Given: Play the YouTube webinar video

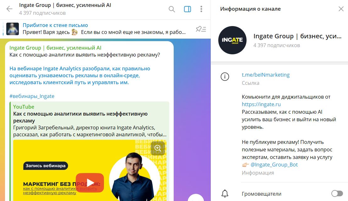Looking at the screenshot, I should pos(90,182).
